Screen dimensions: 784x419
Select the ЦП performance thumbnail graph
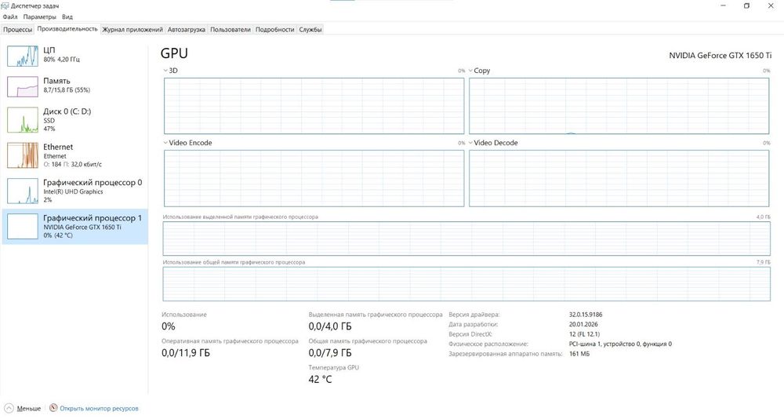(x=23, y=56)
